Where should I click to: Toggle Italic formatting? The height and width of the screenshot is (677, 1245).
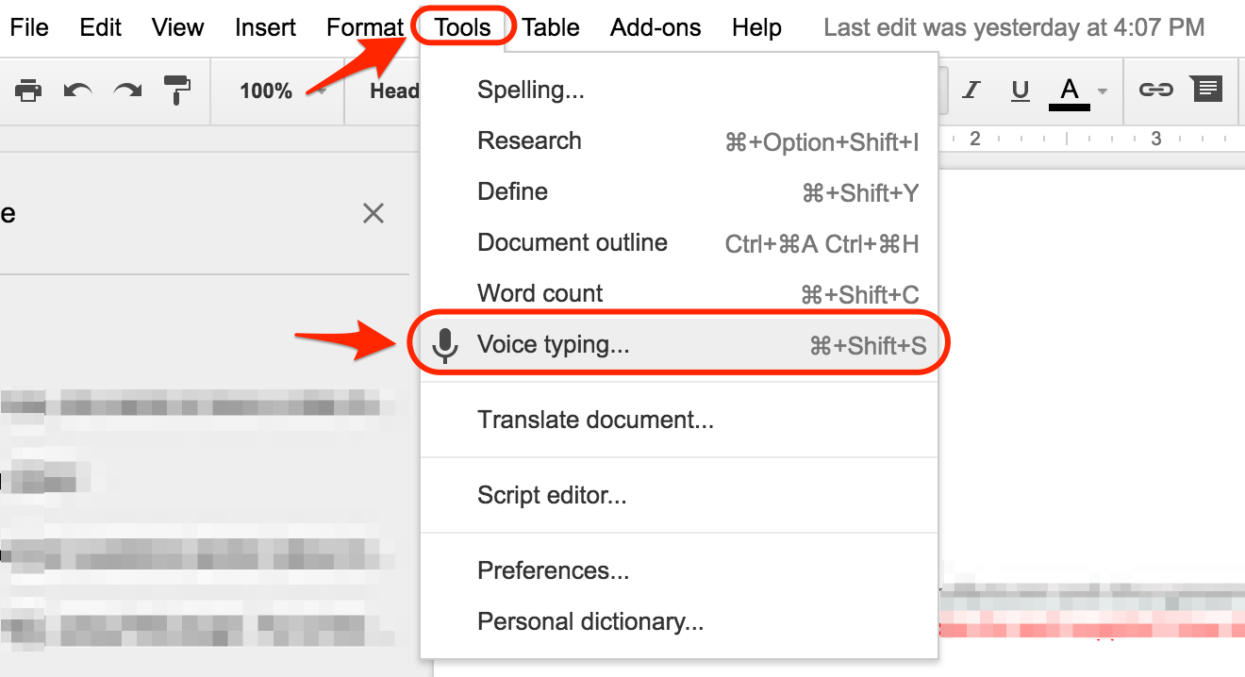point(971,91)
